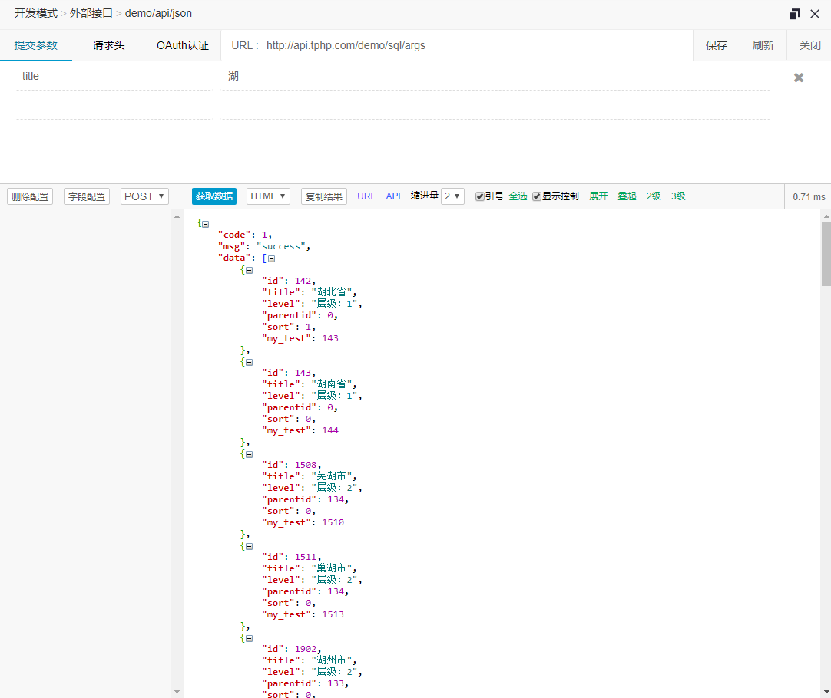Remove the title parameter row

(799, 77)
